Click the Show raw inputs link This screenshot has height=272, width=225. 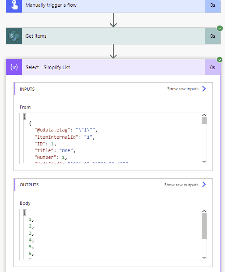(182, 89)
